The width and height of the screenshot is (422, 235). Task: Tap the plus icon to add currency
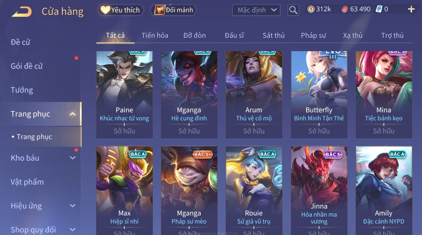tap(411, 9)
